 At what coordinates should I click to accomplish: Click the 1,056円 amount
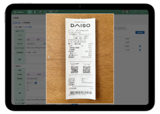tap(127, 46)
